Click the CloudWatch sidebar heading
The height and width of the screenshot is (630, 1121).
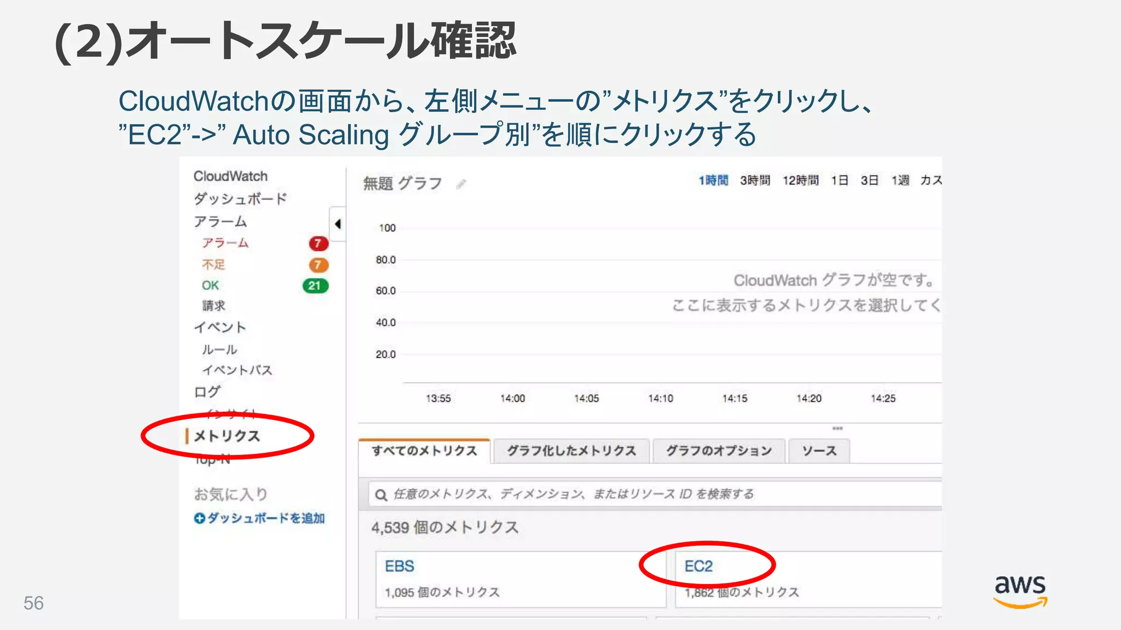click(x=230, y=176)
